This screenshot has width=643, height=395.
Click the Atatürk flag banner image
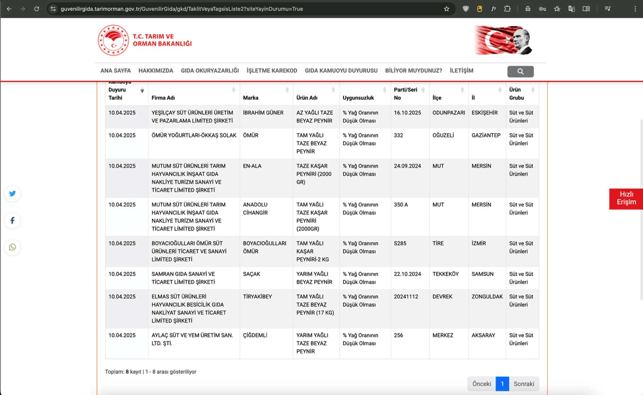click(x=503, y=40)
